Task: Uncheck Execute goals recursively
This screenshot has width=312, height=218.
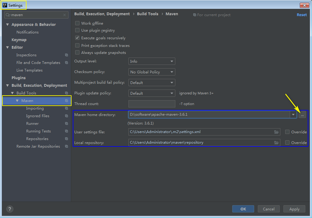Action: [77, 38]
